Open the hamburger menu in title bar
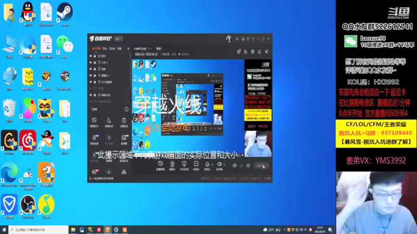417x234 pixels. 253,38
